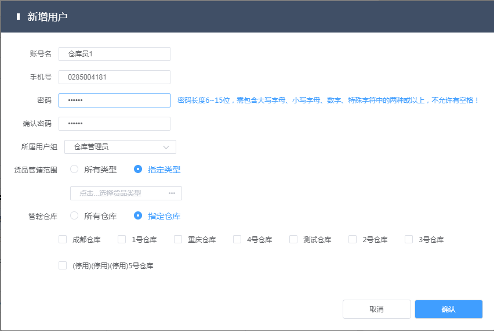This screenshot has height=331, width=494.
Task: Check the 1号仓库 checkbox
Action: pyautogui.click(x=122, y=239)
